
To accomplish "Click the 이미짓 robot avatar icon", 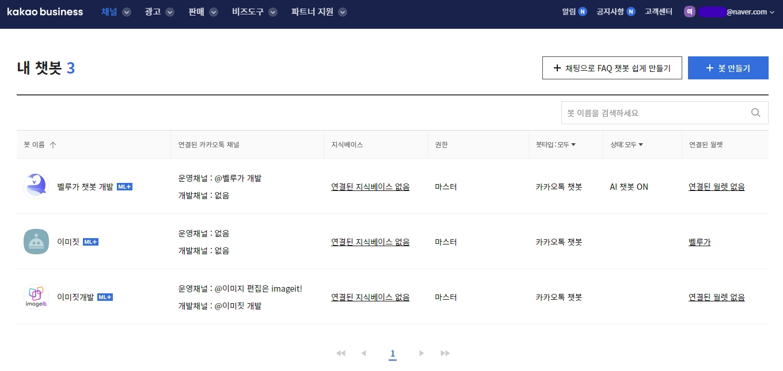I will (x=36, y=242).
